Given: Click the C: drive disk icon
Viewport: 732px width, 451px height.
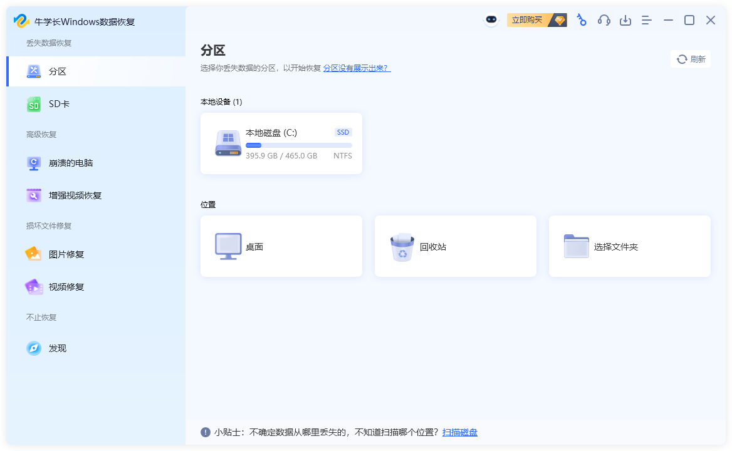Looking at the screenshot, I should point(228,143).
